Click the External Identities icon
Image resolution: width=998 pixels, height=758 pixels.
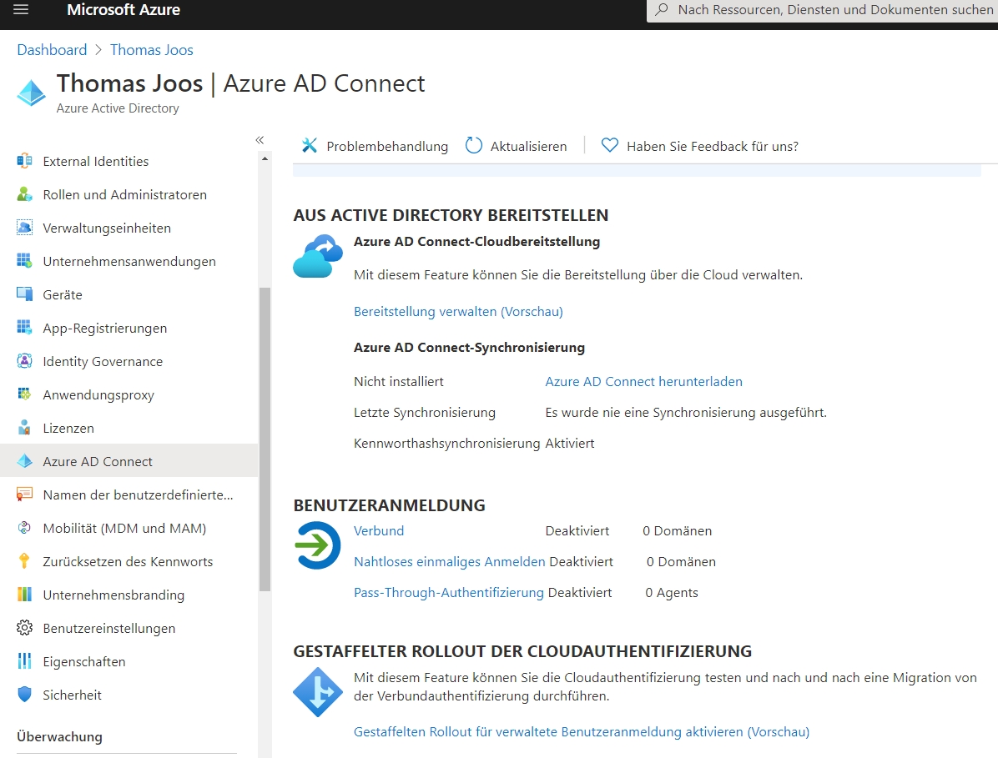24,161
